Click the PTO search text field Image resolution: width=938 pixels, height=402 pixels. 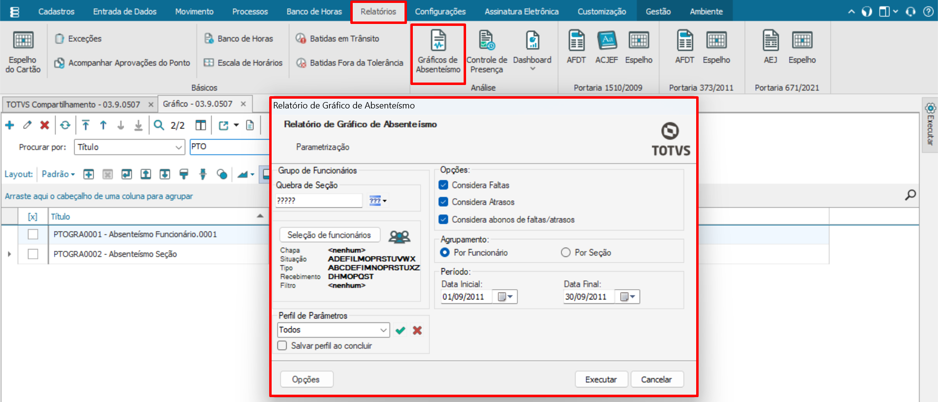[230, 147]
